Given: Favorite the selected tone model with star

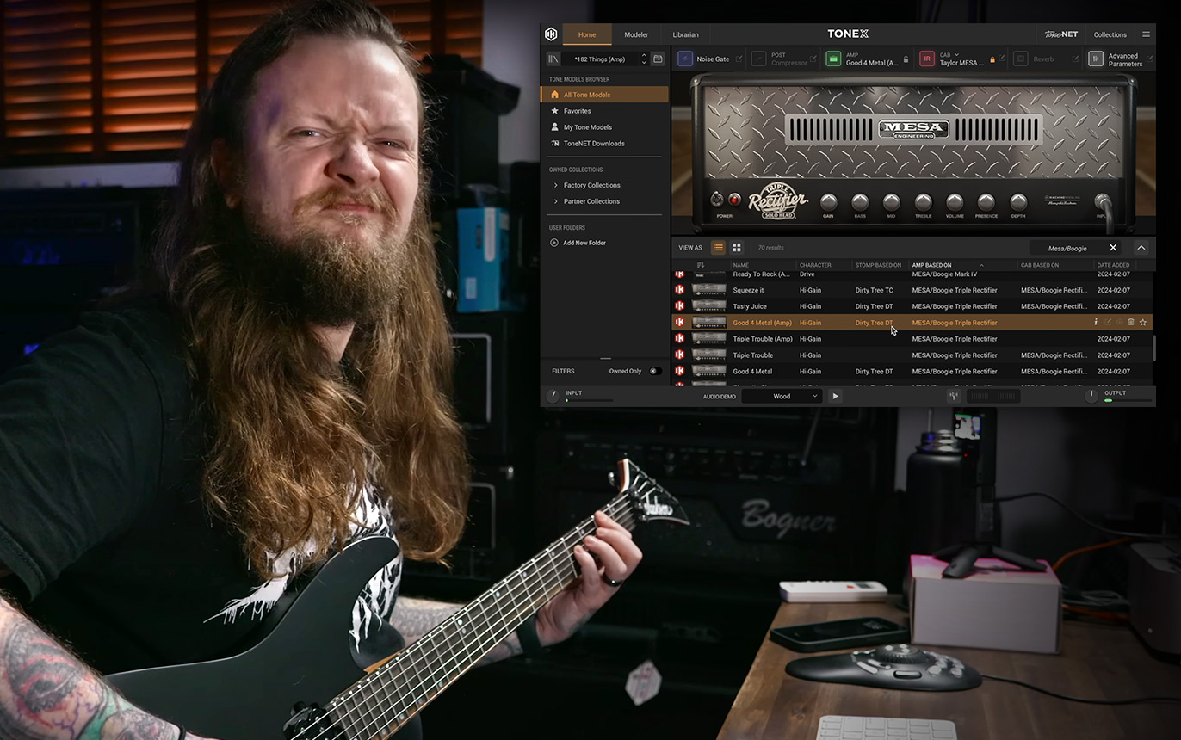Looking at the screenshot, I should (1143, 323).
